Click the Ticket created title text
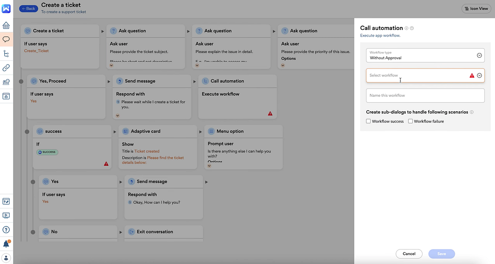The width and height of the screenshot is (495, 264). pyautogui.click(x=147, y=151)
